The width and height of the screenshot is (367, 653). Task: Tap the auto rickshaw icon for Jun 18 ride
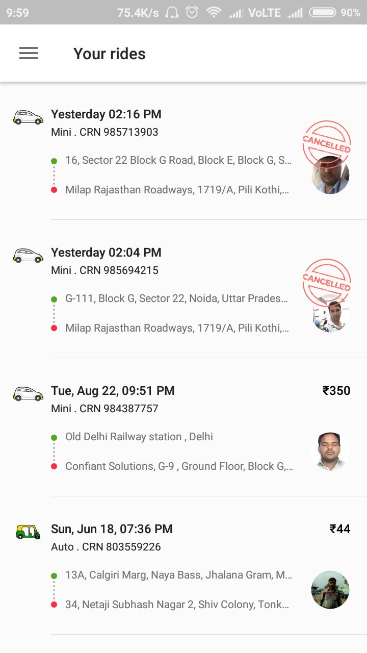coord(28,532)
